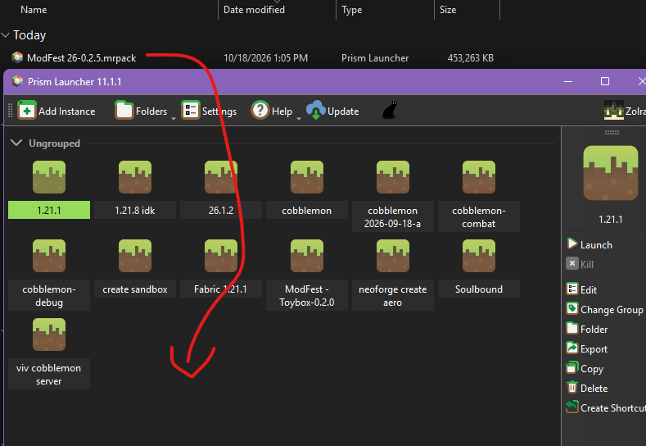This screenshot has width=646, height=446.
Task: Select ModFest 26-0.2.5.mrpack in File Explorer
Action: (82, 58)
